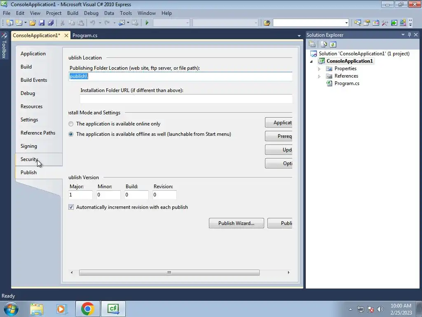Click the Major version field

pyautogui.click(x=80, y=195)
